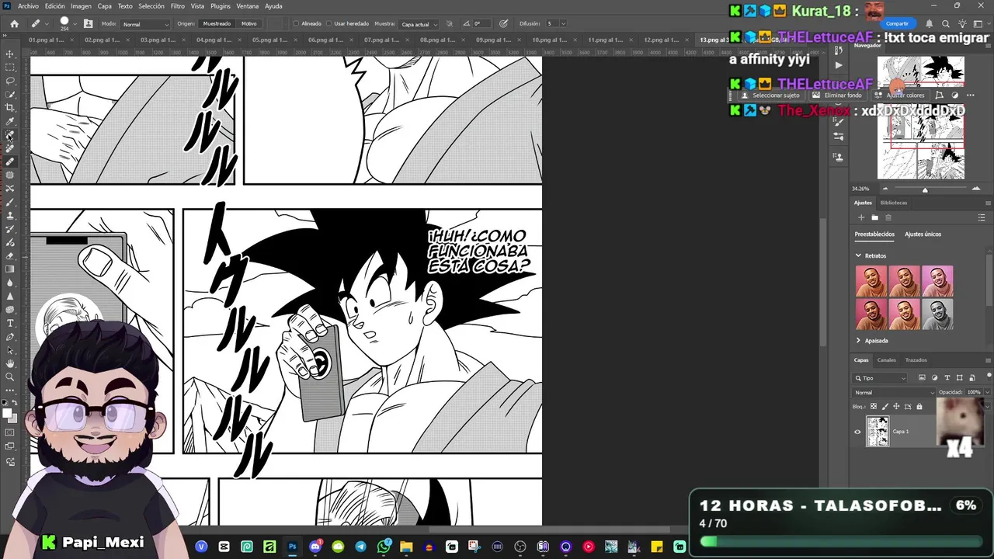Open the Archivo menu
Image resolution: width=994 pixels, height=559 pixels.
click(x=28, y=6)
